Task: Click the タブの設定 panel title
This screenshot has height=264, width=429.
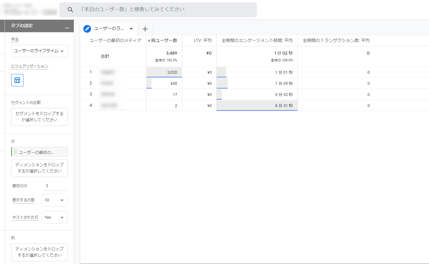Action: [22, 26]
